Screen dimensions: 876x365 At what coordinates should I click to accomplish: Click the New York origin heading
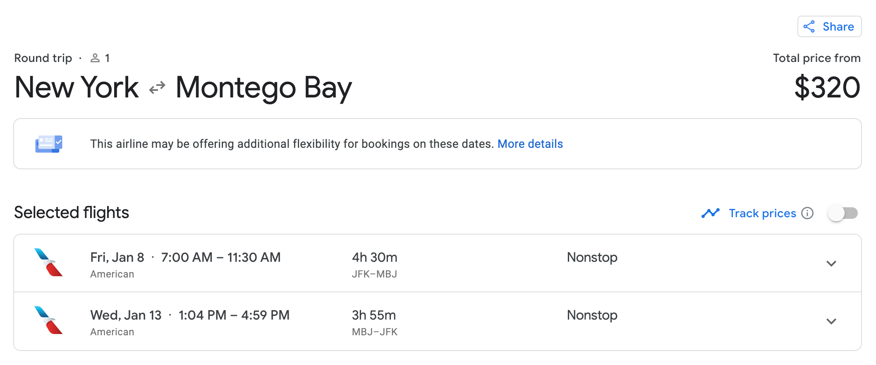(77, 88)
